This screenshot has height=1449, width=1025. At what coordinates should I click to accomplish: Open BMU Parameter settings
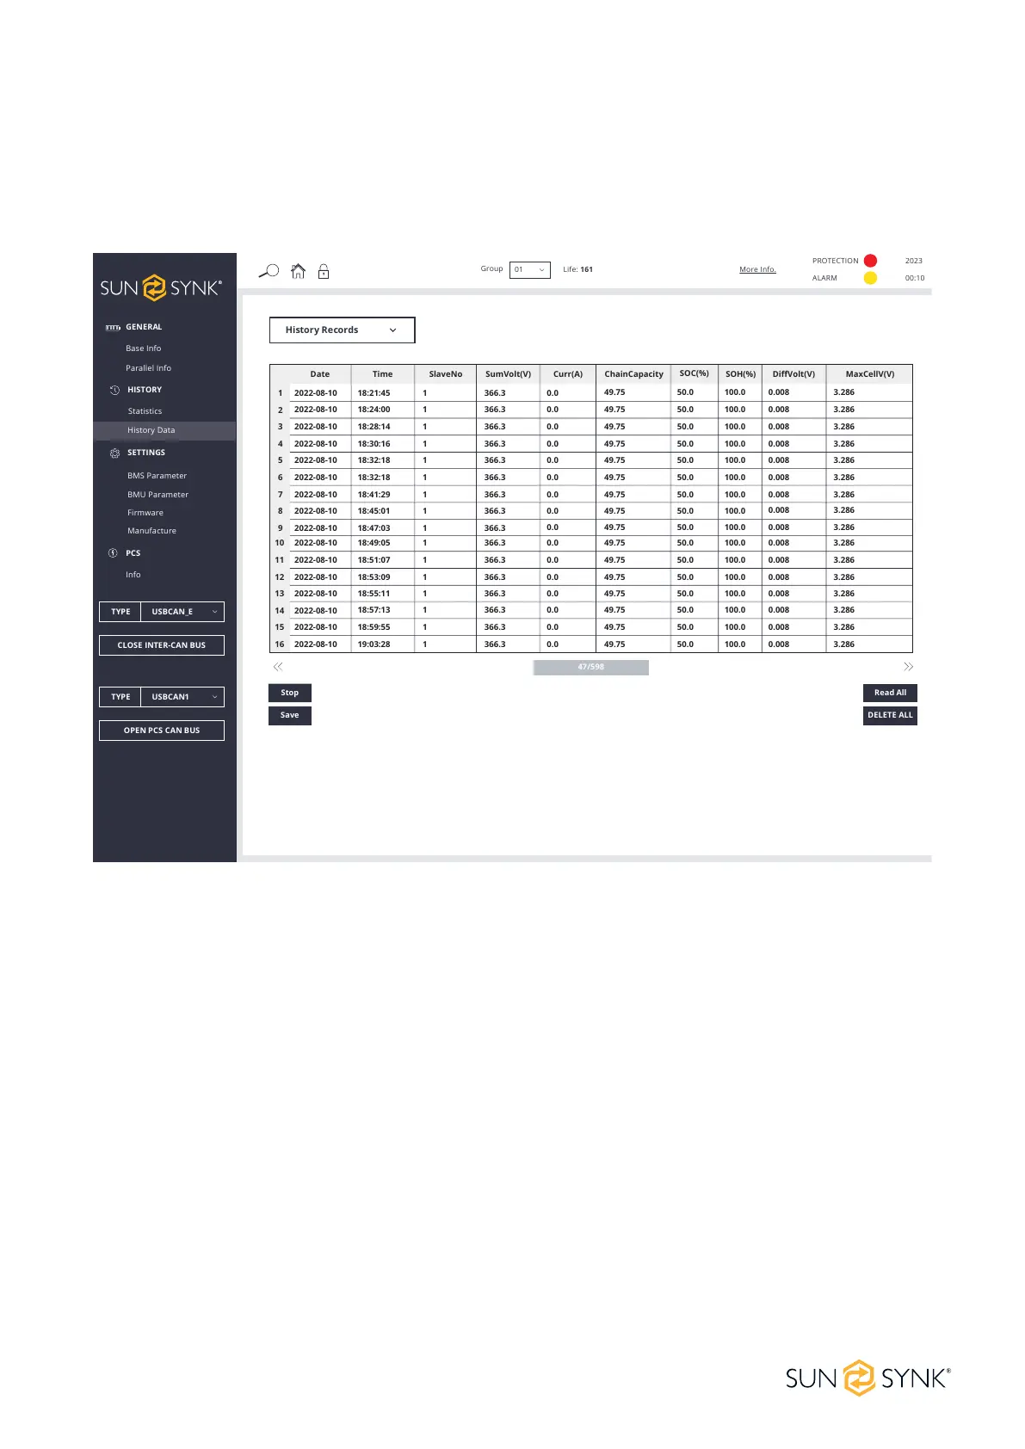pyautogui.click(x=157, y=495)
